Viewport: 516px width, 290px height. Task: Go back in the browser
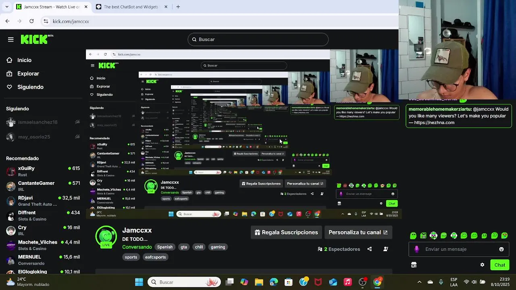[7, 21]
